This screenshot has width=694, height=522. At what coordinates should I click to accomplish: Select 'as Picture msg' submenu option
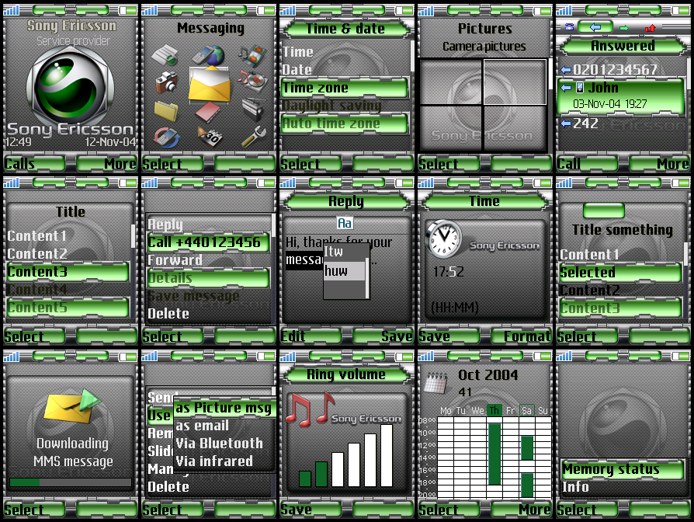[x=224, y=408]
